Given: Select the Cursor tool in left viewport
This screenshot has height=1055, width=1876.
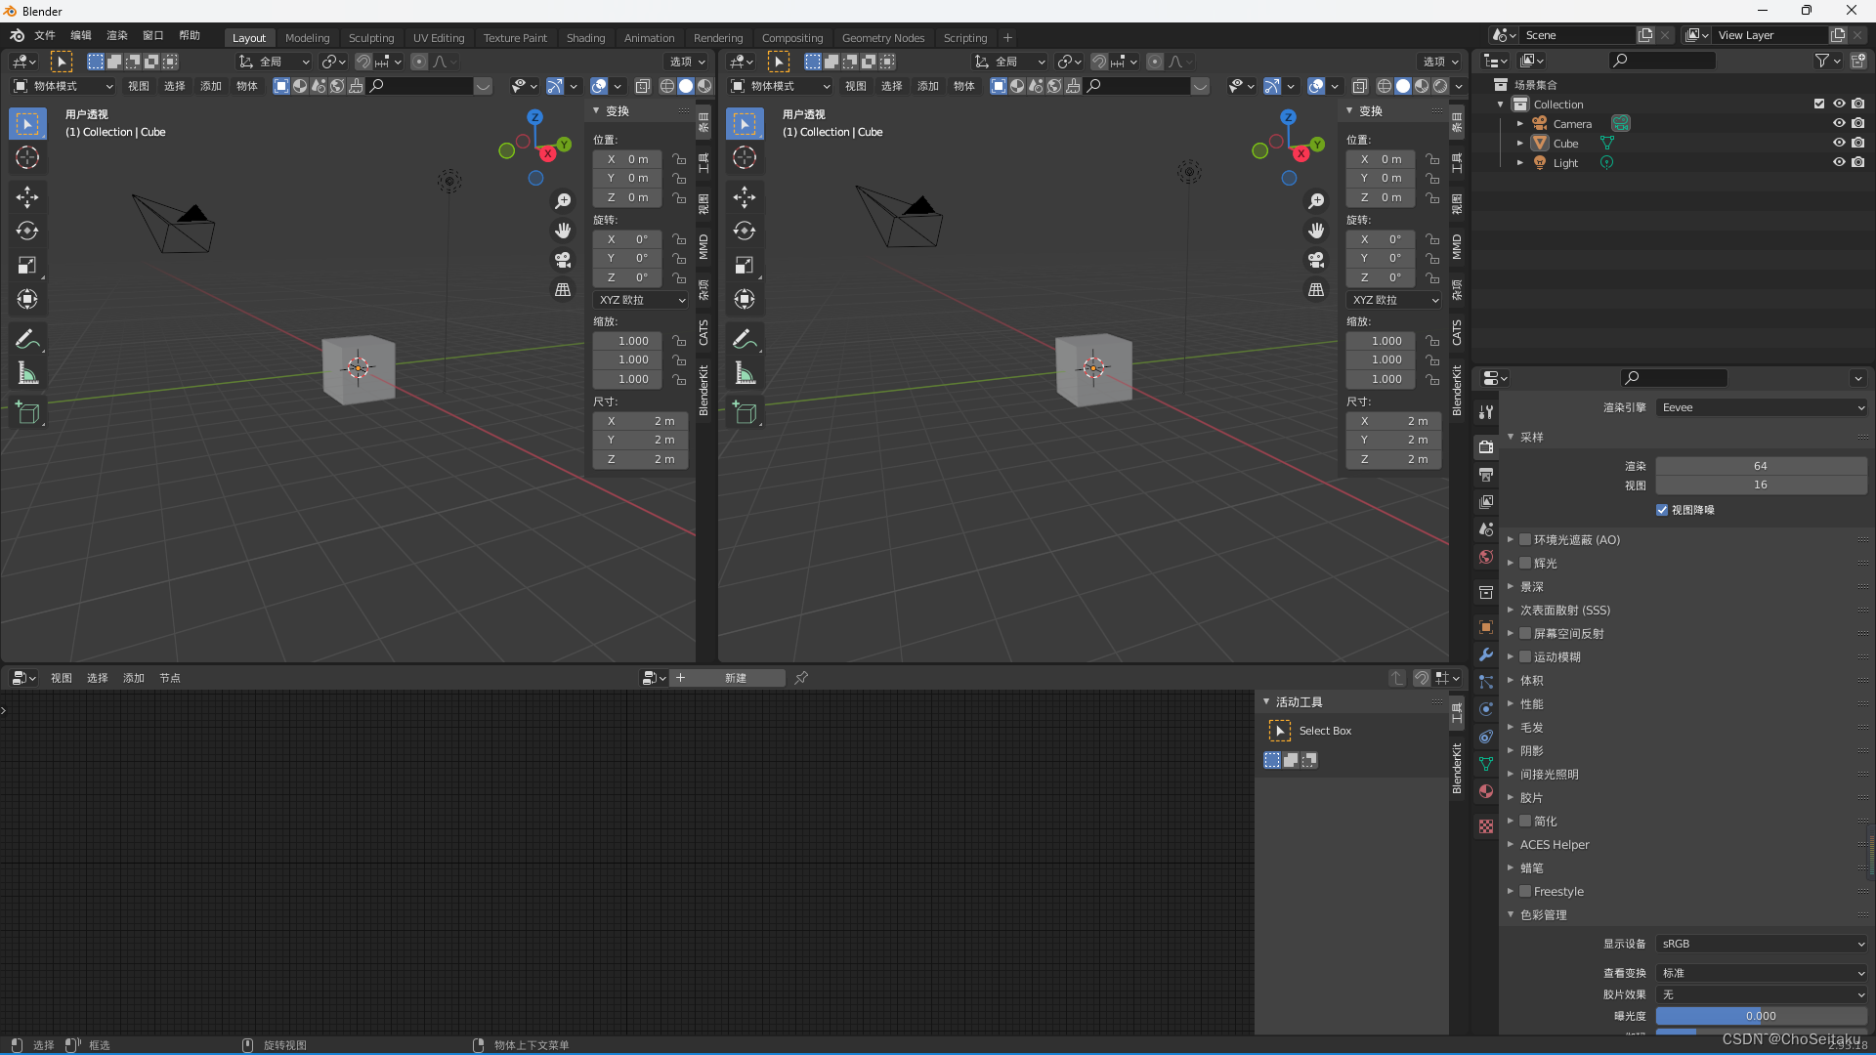Looking at the screenshot, I should coord(27,157).
